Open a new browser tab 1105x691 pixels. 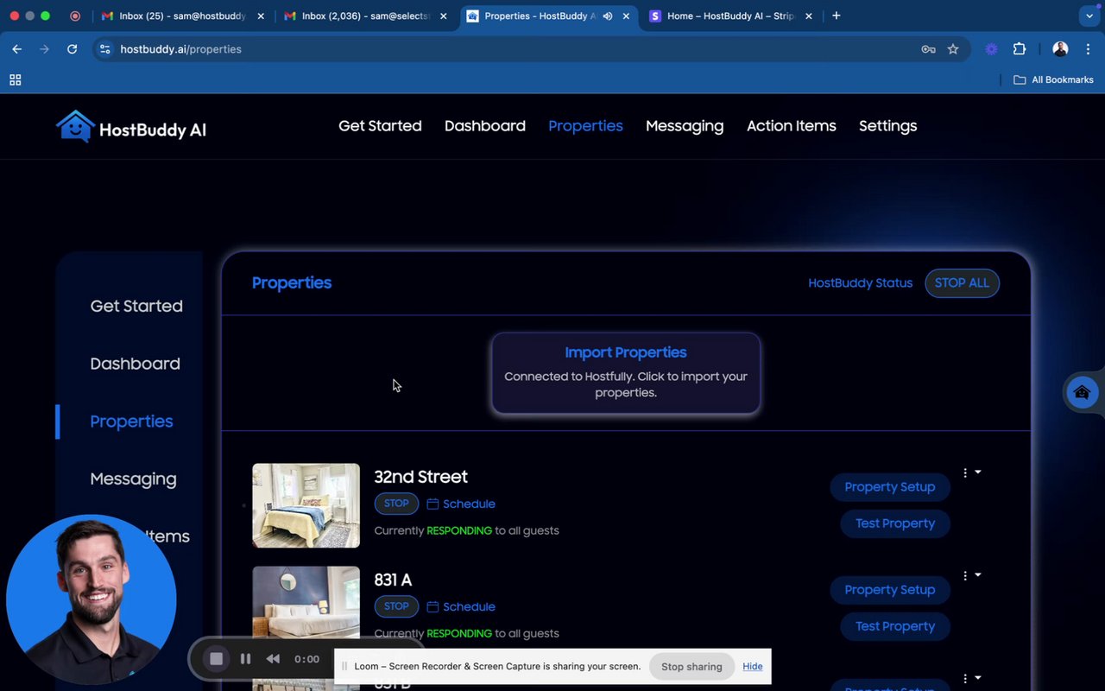pyautogui.click(x=836, y=16)
